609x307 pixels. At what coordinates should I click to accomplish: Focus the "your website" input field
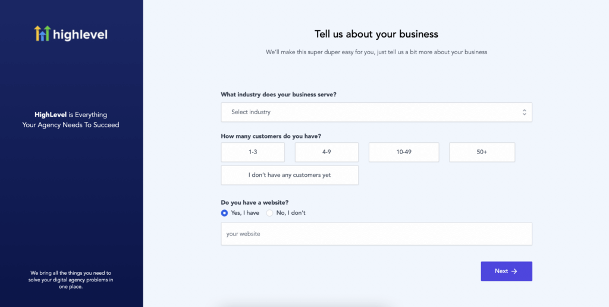(376, 234)
